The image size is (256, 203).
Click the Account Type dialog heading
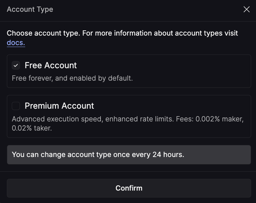tap(30, 9)
